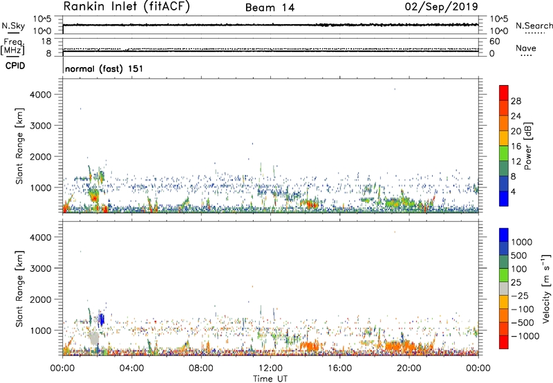Click the '16:00' time tick label

[339, 368]
